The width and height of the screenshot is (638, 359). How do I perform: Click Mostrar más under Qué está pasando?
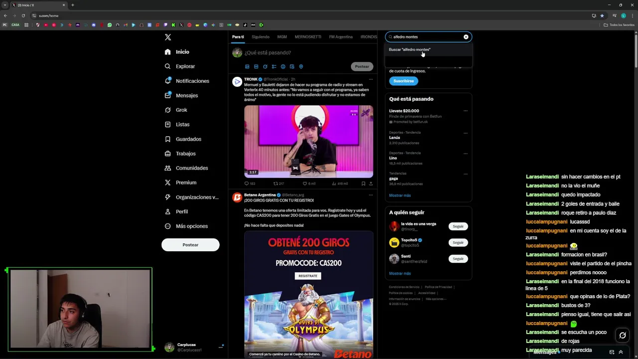[x=400, y=195]
